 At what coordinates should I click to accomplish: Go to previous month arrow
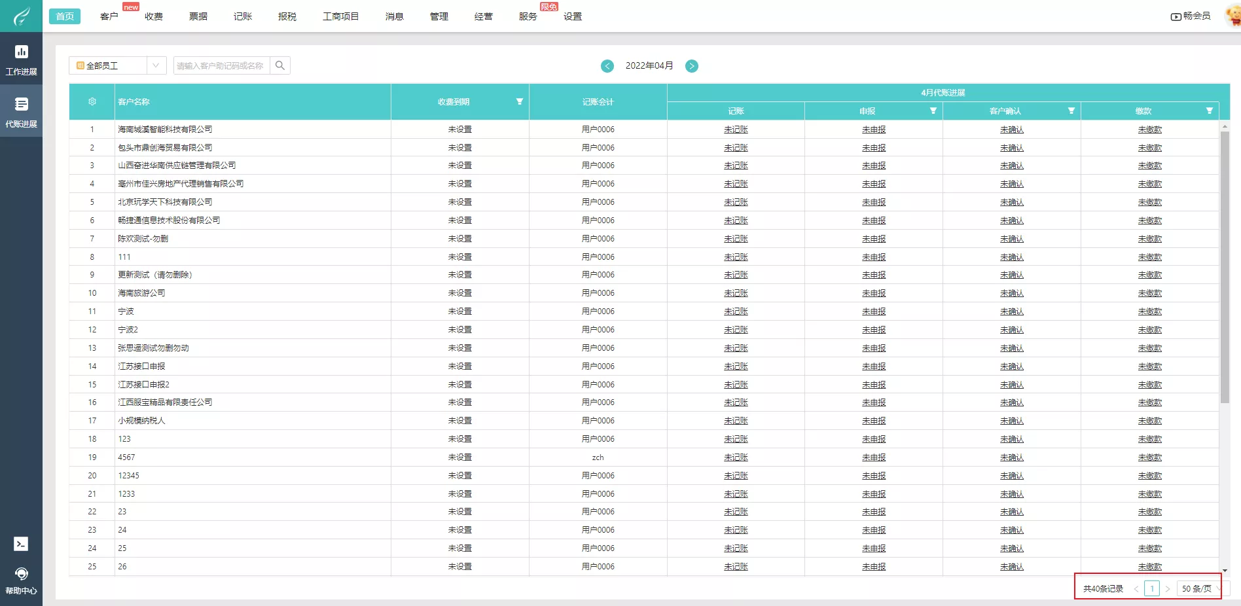coord(607,66)
